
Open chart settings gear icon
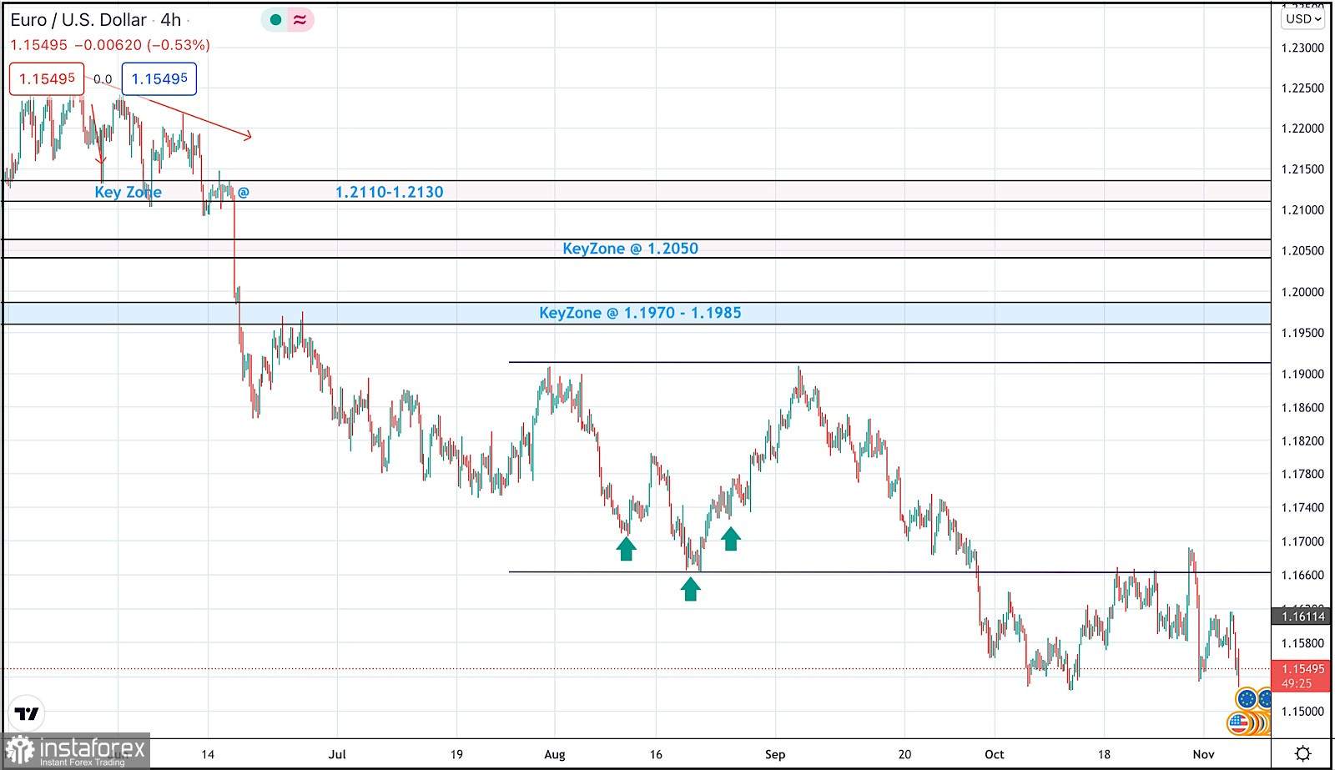tap(1302, 753)
